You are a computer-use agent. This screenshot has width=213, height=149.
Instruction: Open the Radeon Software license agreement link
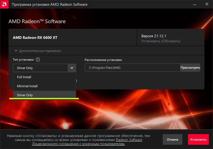(87, 142)
